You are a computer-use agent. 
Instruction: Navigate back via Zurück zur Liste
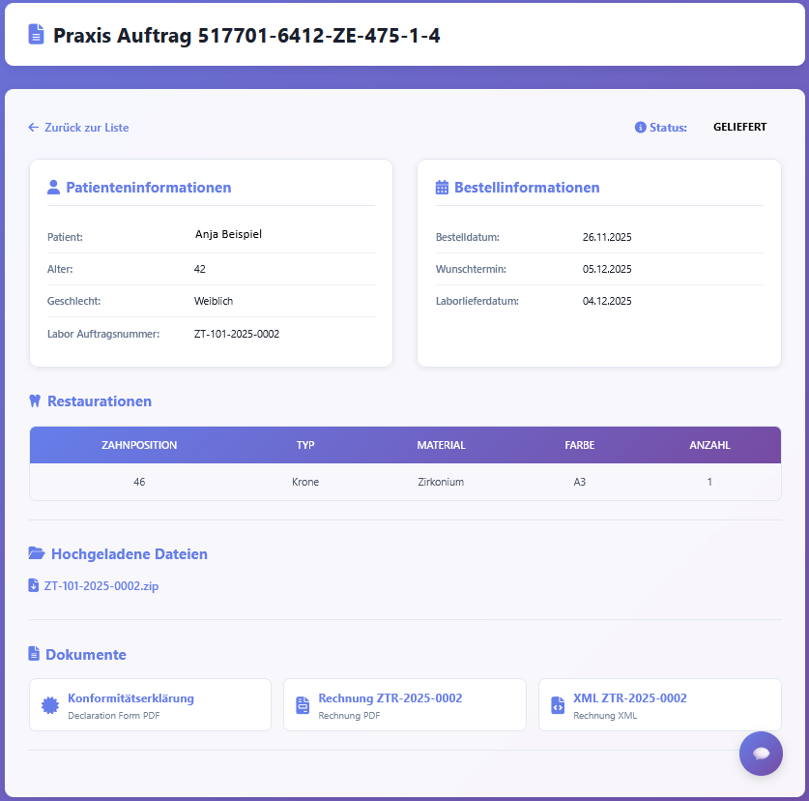click(x=78, y=127)
